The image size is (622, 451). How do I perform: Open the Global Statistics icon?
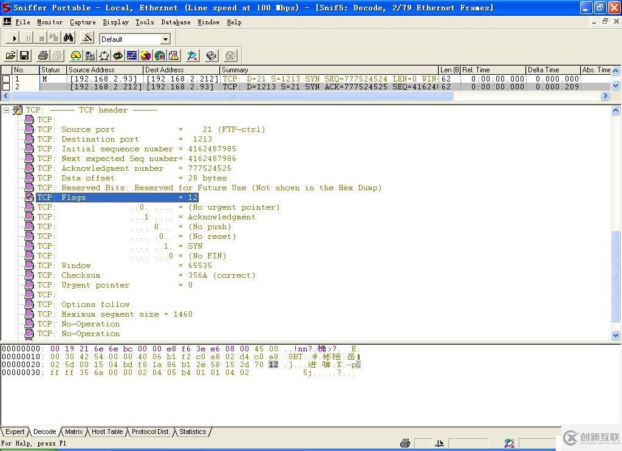click(160, 55)
